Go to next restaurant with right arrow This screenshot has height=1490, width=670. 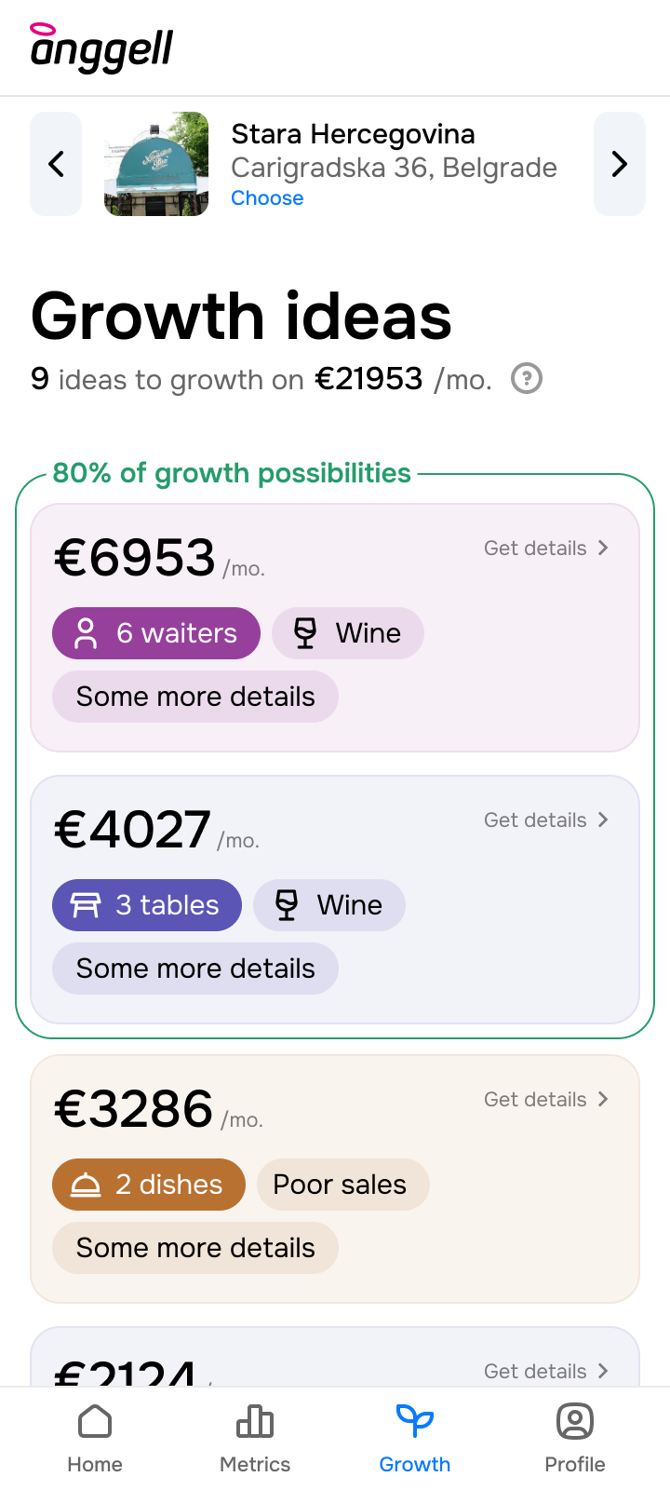pos(619,164)
